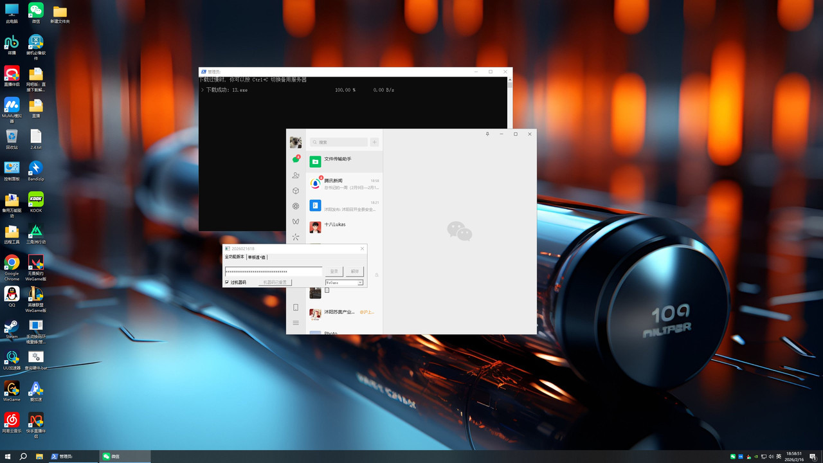This screenshot has width=823, height=463.
Task: Select the 2.4.txt file on desktop
Action: [x=36, y=139]
